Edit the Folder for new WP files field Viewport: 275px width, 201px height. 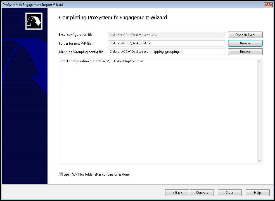(167, 43)
